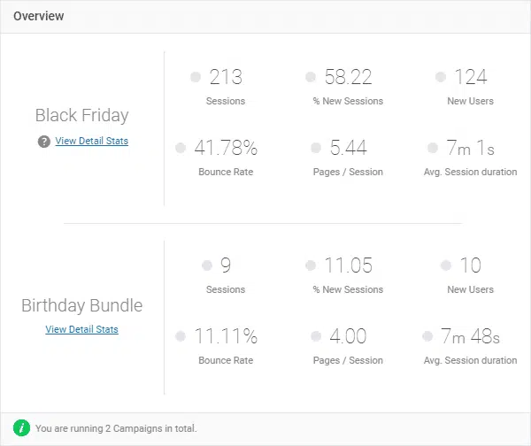
Task: Click the dot beside 5.44 Pages / Session
Action: click(x=316, y=148)
